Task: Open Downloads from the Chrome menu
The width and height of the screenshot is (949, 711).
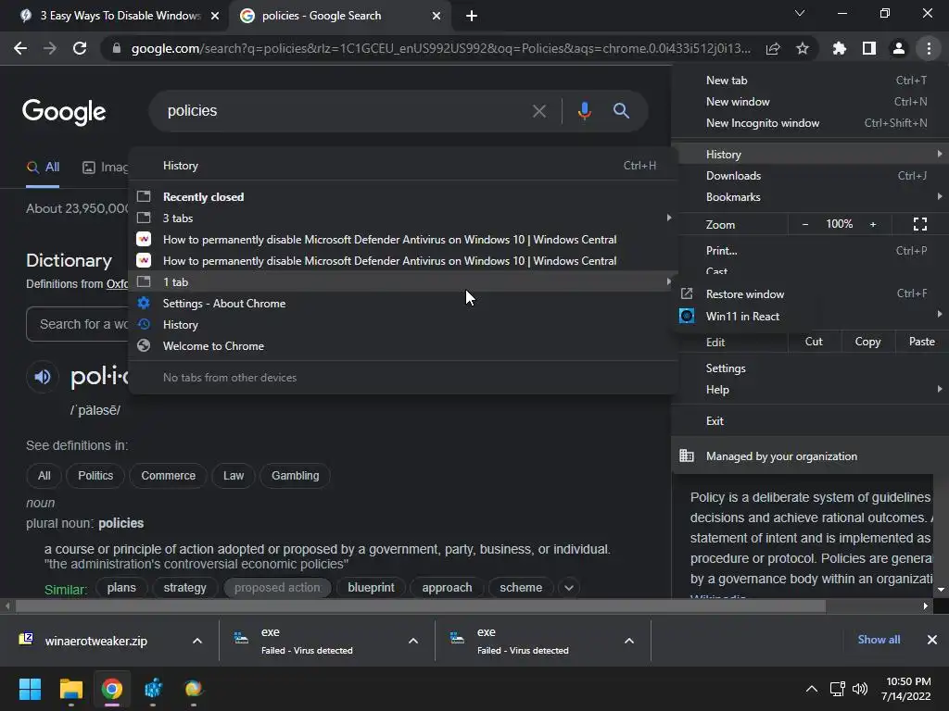Action: coord(810,175)
